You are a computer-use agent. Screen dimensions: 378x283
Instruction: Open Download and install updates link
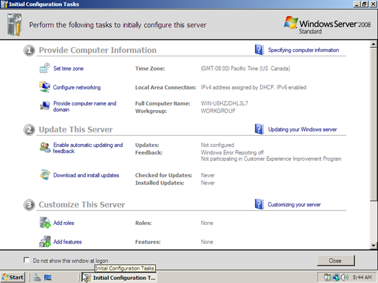[x=86, y=175]
